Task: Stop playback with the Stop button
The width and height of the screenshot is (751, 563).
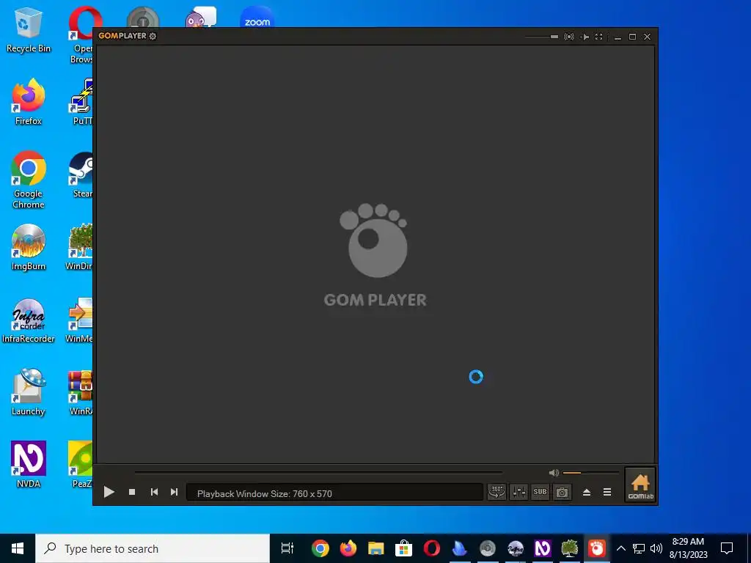Action: tap(132, 492)
